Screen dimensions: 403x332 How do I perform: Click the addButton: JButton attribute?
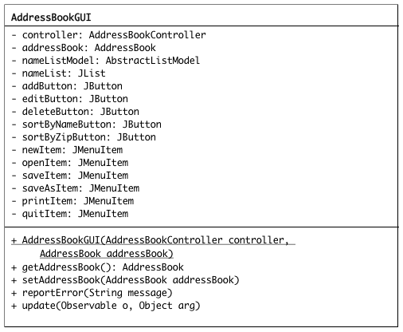coord(67,86)
